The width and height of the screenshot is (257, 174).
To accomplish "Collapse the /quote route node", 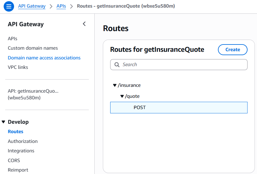I will click(122, 96).
